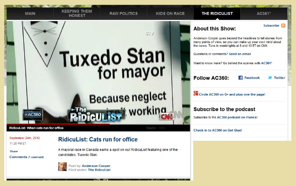The image size is (296, 186).
Task: Follow the AC361° behind the scenes link
Action: [x=266, y=63]
